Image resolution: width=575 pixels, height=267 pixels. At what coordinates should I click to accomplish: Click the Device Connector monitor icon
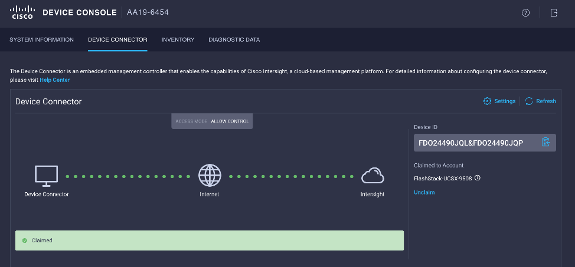[46, 176]
